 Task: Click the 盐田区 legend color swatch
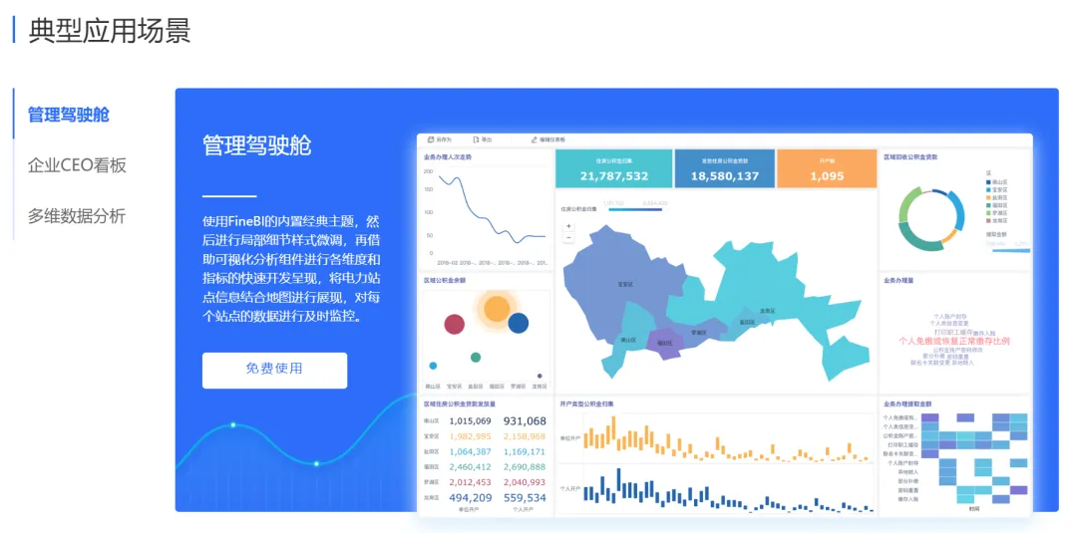coord(988,197)
